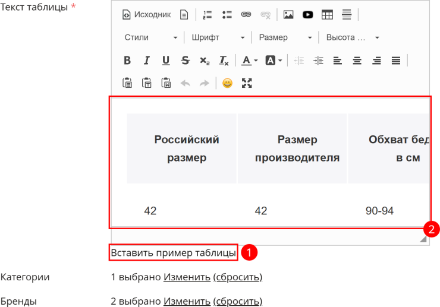Click the 'Размер производителя' header cell

(x=292, y=148)
